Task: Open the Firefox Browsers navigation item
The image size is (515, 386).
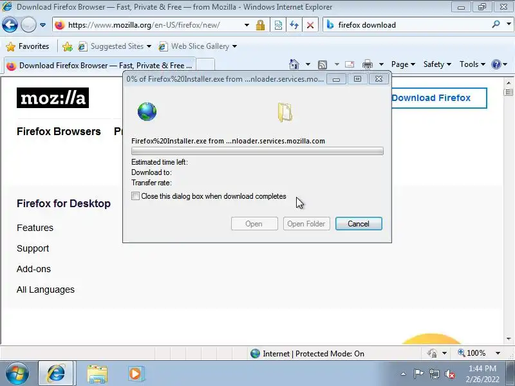Action: click(59, 131)
